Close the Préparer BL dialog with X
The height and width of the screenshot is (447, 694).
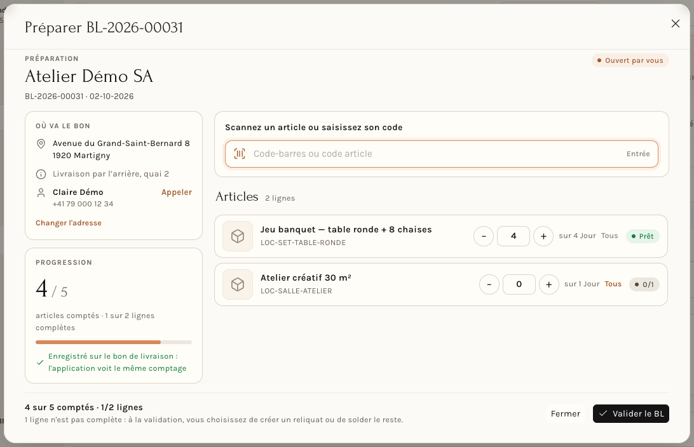675,23
